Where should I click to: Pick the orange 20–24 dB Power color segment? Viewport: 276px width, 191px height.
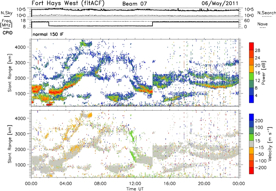(252, 61)
